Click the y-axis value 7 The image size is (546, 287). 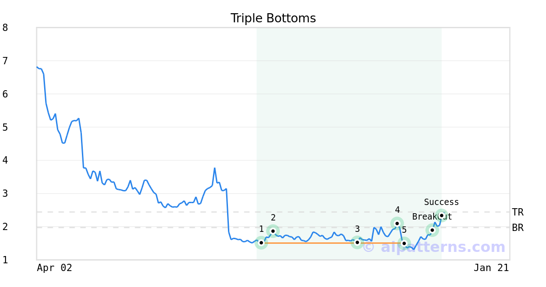pyautogui.click(x=5, y=61)
